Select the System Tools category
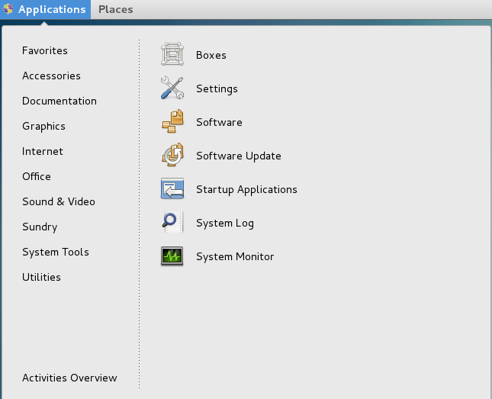Screen dimensions: 492x399 [56, 252]
